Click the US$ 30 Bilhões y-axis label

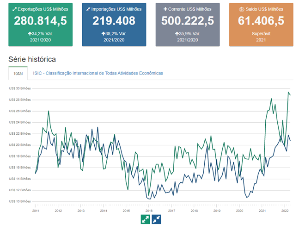click(x=20, y=88)
